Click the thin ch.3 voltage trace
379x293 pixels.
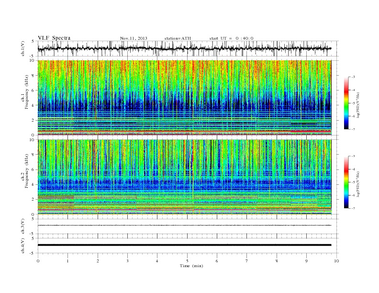tap(184, 225)
